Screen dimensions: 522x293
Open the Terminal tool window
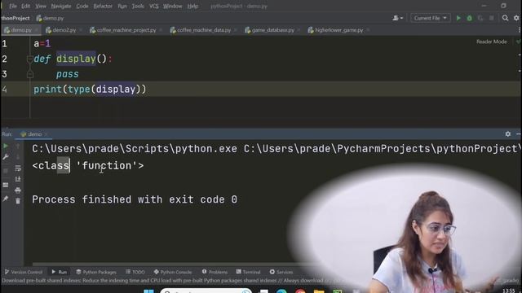(x=248, y=272)
